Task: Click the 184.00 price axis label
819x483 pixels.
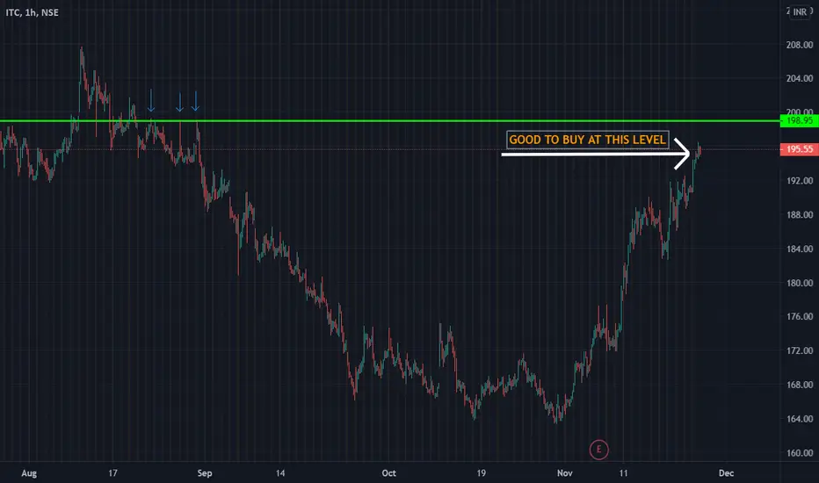Action: [x=799, y=249]
